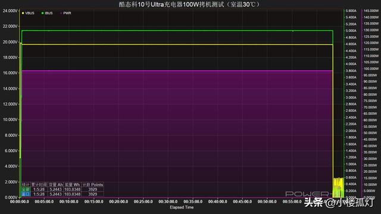Click the 00:05:00.0 time axis label
The image size is (381, 214).
pos(44,202)
